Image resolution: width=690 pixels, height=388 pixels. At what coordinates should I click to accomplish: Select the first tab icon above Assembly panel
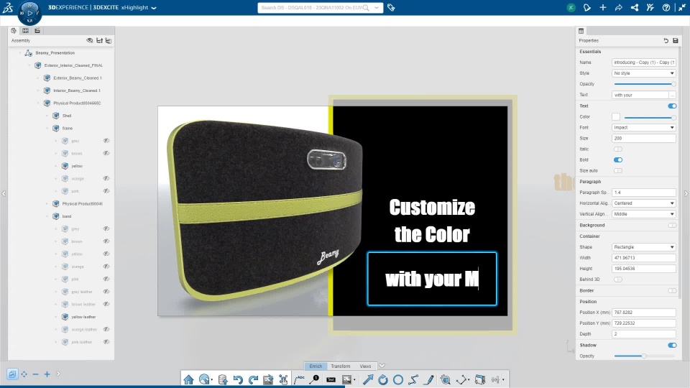[x=14, y=31]
